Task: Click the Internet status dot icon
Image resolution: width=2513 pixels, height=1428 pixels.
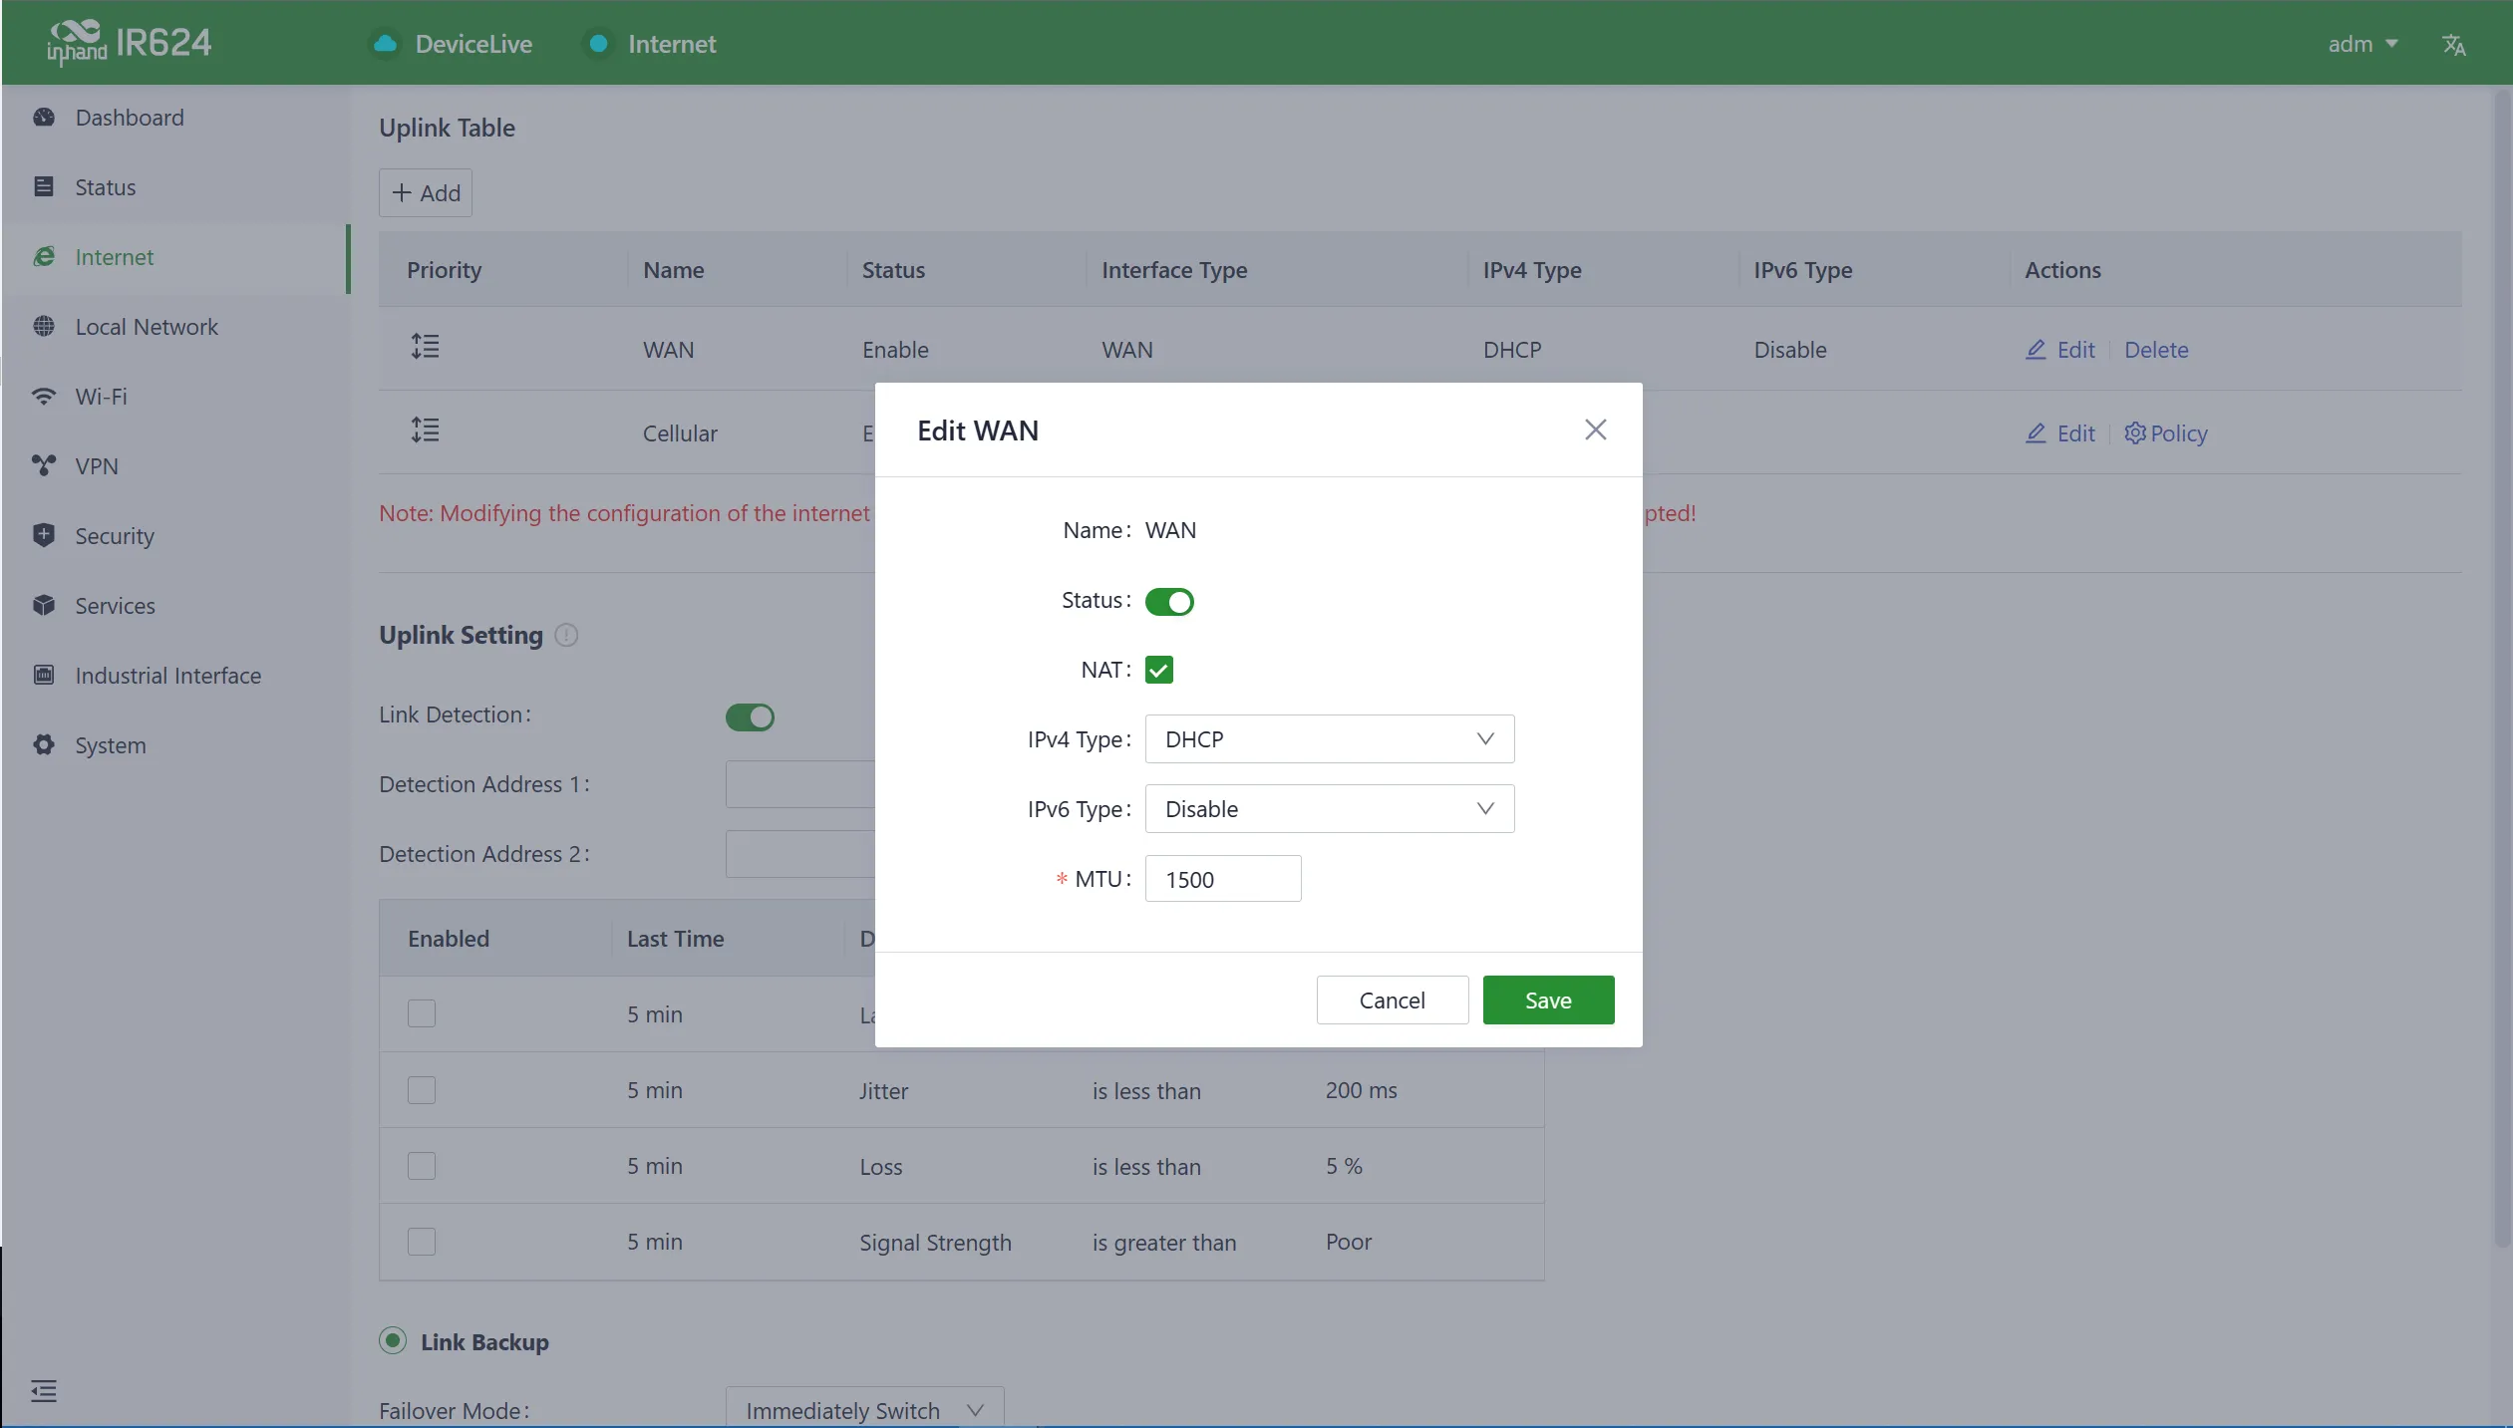Action: pyautogui.click(x=598, y=44)
